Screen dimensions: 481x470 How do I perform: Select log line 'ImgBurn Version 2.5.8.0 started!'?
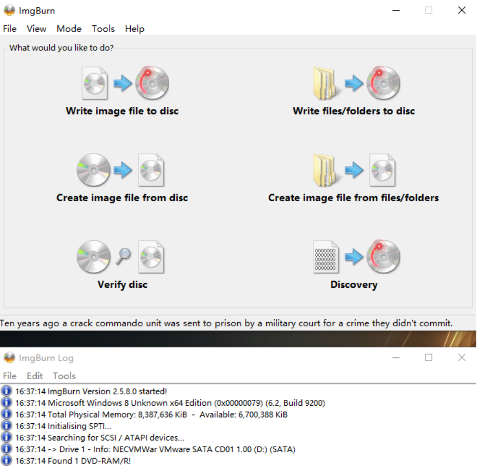(x=91, y=392)
